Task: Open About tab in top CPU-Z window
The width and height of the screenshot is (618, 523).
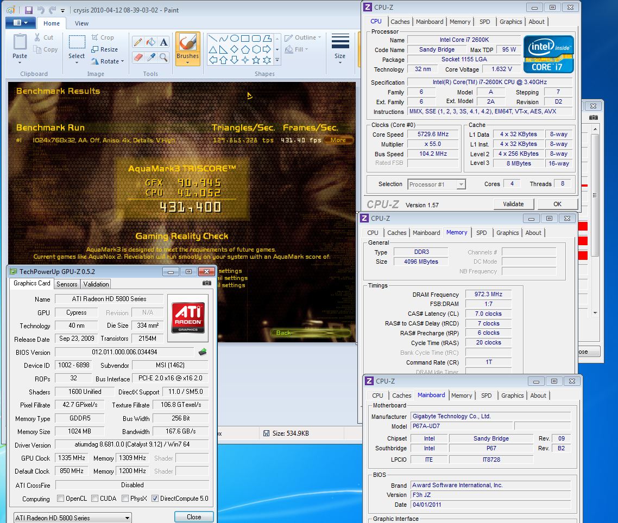Action: tap(537, 22)
